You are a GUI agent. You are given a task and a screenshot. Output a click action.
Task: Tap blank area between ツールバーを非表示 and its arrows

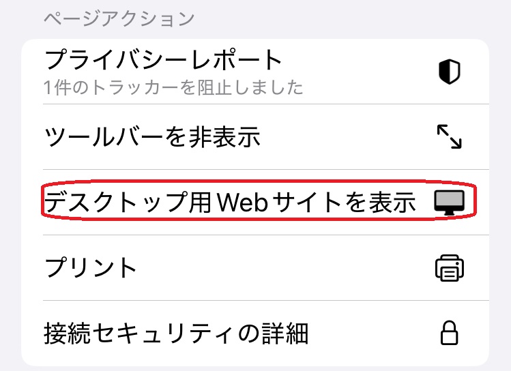(348, 137)
